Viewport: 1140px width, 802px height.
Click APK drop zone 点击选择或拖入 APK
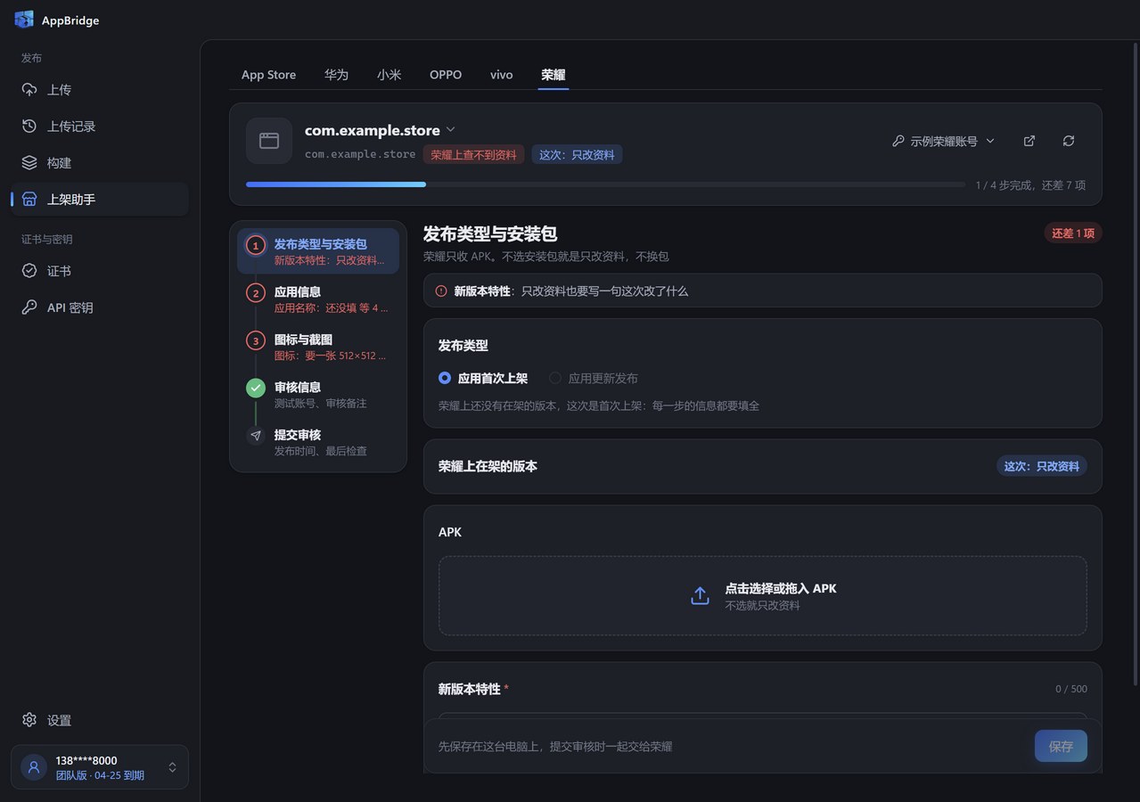pyautogui.click(x=763, y=596)
